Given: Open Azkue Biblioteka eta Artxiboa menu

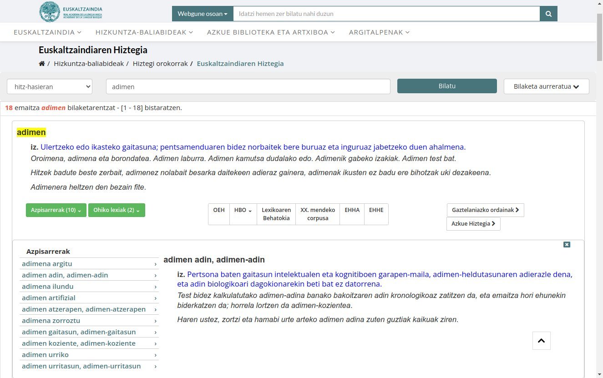Looking at the screenshot, I should (x=271, y=32).
